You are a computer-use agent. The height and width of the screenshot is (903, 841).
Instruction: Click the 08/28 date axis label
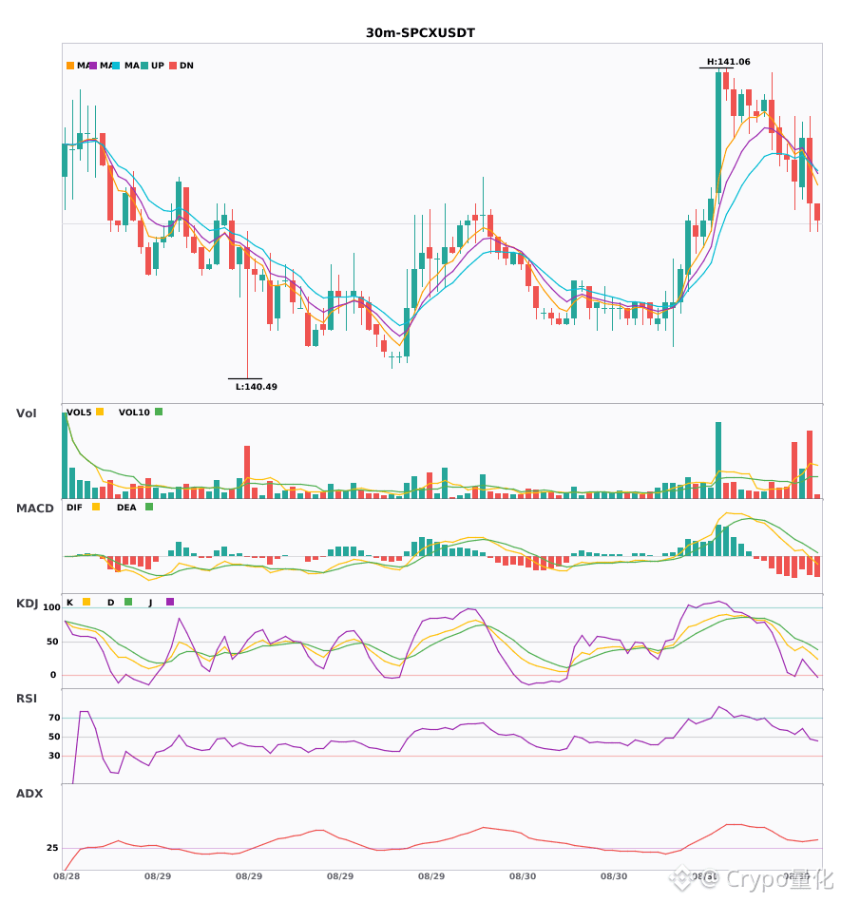[67, 876]
